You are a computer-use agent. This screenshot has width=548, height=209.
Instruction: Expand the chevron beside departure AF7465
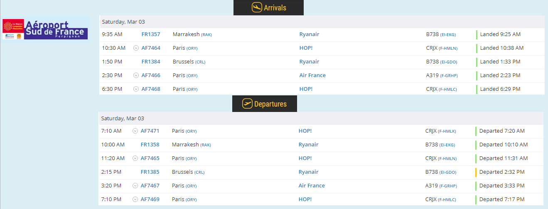(135, 158)
